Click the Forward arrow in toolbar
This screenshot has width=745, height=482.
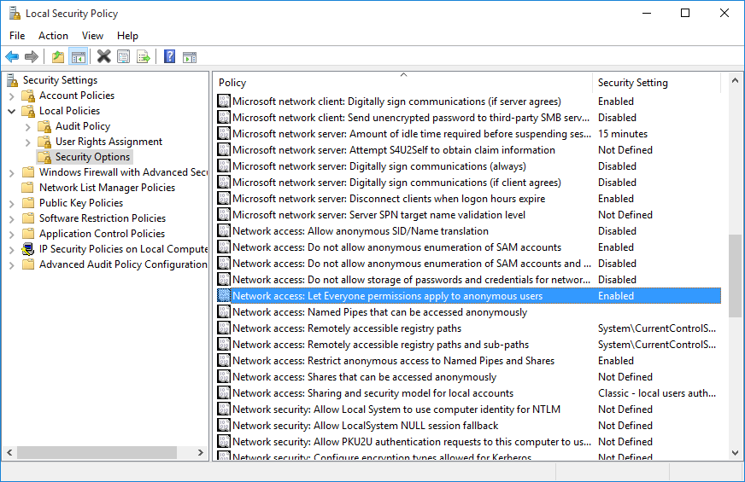click(32, 57)
